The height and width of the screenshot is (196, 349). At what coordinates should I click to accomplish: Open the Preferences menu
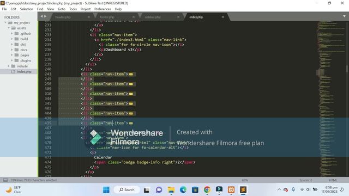tap(103, 9)
